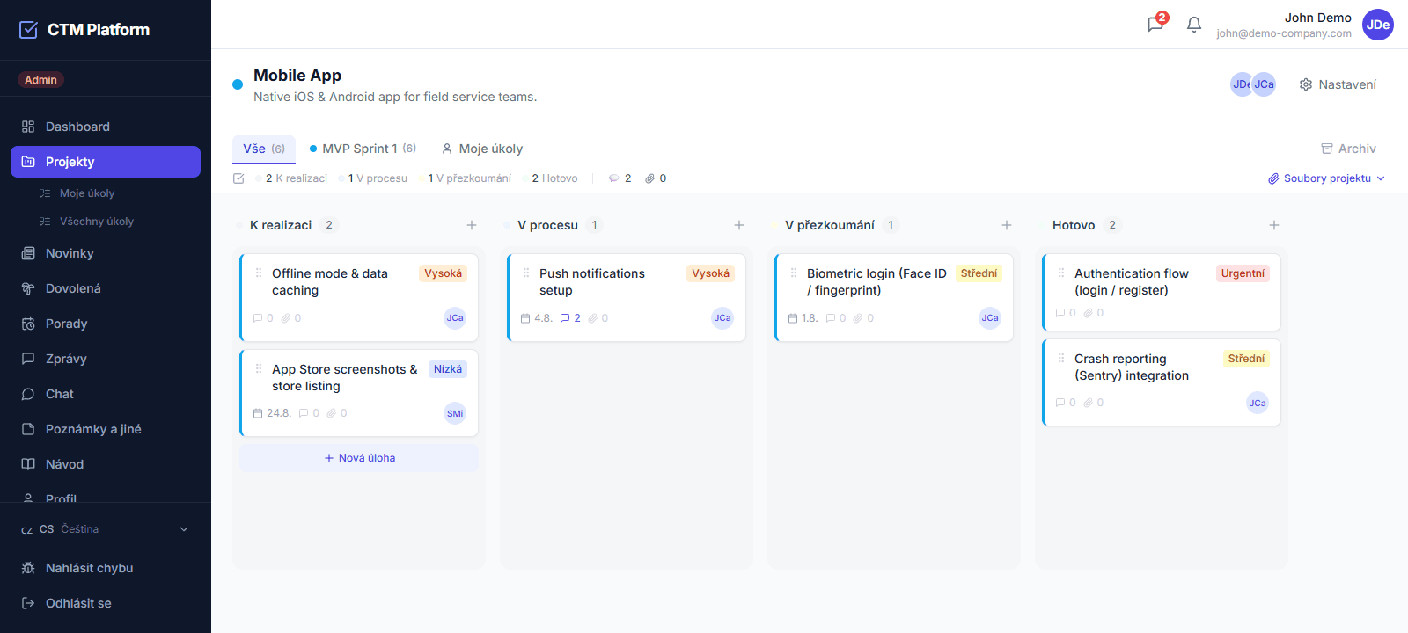Click Odhlásit se to log out
The image size is (1408, 633).
pyautogui.click(x=106, y=603)
